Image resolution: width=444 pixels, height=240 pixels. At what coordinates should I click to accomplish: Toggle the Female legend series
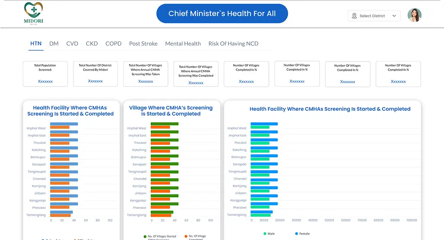[x=297, y=234]
